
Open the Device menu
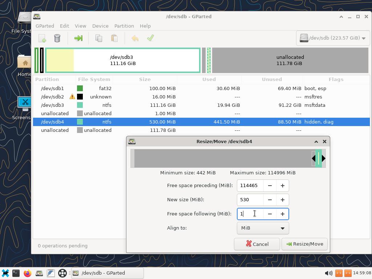(x=100, y=26)
